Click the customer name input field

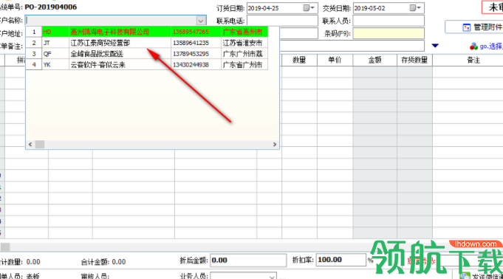click(x=111, y=21)
